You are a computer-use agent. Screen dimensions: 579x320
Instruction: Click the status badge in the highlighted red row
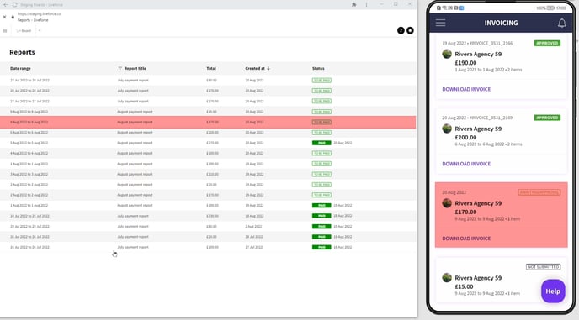coord(321,122)
